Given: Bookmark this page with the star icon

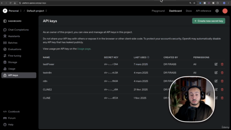Looking at the screenshot, I should point(194,3).
